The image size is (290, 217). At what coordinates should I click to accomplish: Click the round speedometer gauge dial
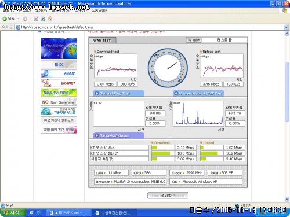click(x=168, y=68)
